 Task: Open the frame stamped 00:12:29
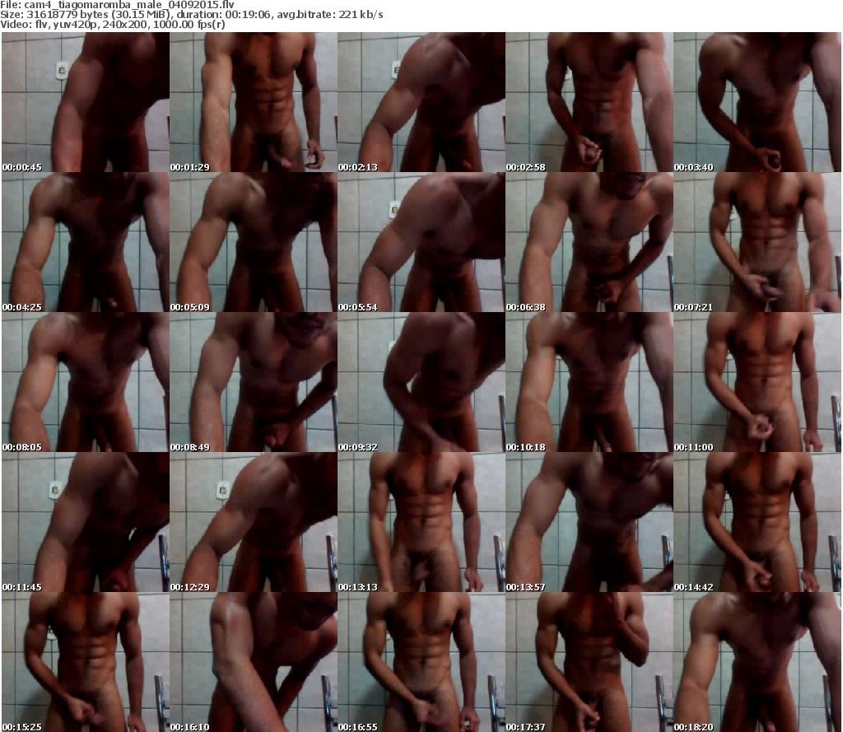pyautogui.click(x=254, y=522)
